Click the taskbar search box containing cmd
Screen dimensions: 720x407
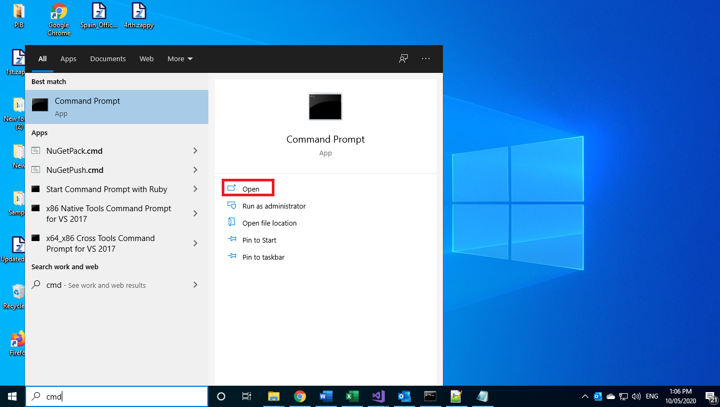117,396
